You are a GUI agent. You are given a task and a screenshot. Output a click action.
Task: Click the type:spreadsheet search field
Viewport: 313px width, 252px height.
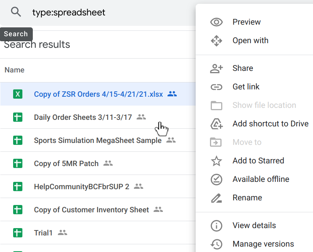pos(108,12)
